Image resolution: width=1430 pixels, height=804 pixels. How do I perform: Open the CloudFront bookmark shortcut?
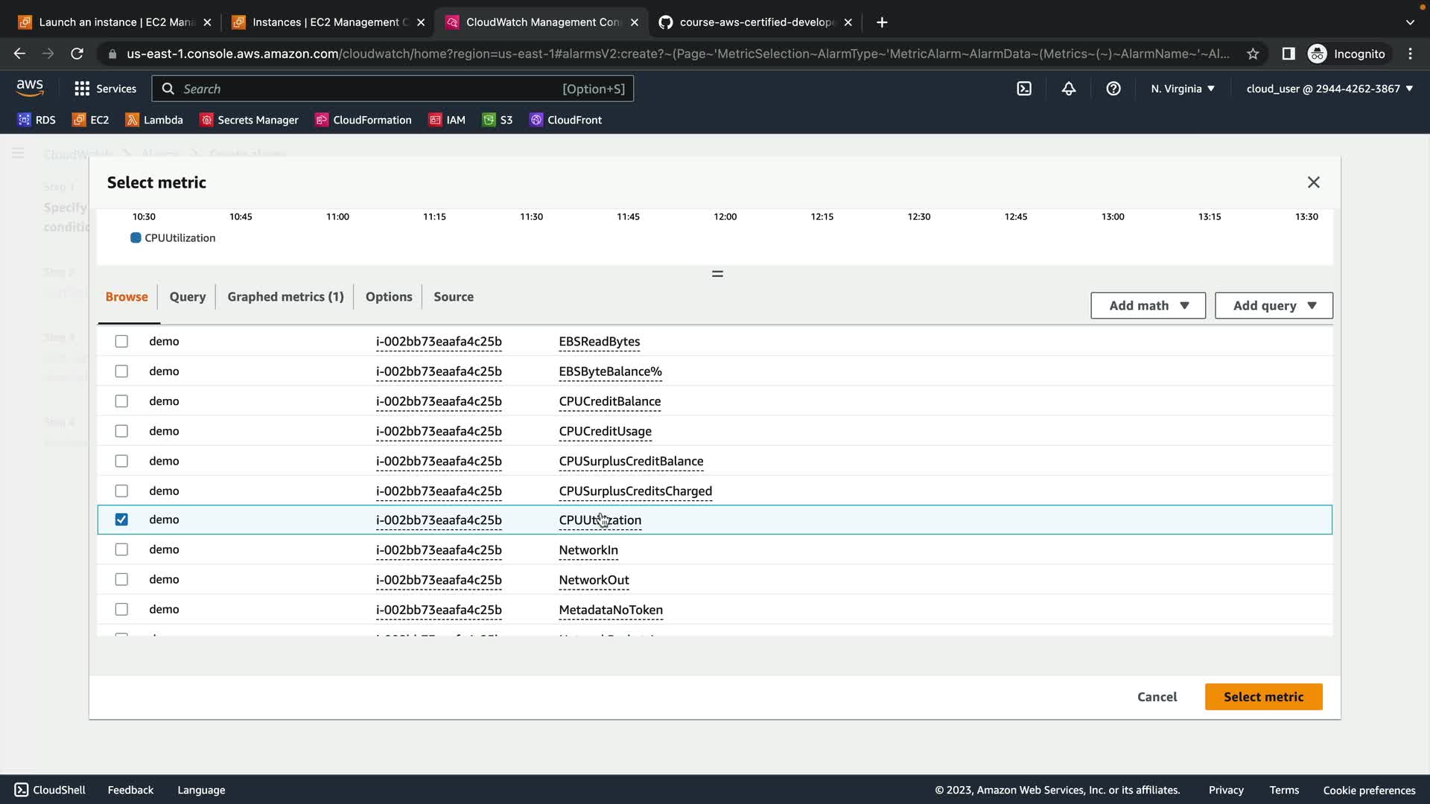[566, 120]
